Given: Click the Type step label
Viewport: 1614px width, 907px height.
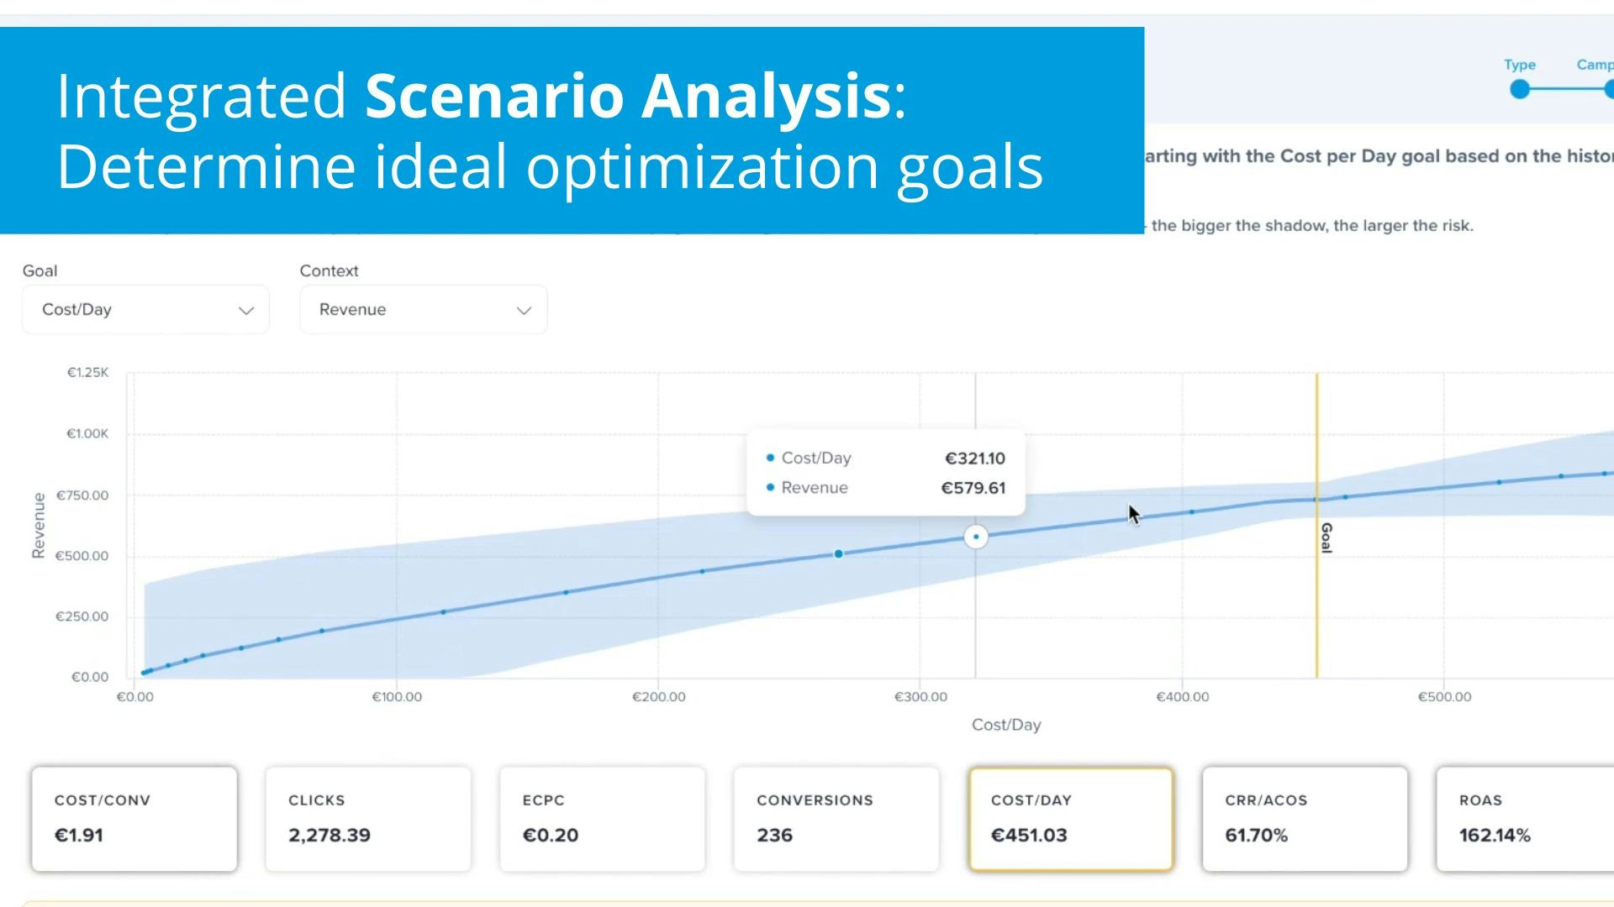Looking at the screenshot, I should click(1520, 65).
